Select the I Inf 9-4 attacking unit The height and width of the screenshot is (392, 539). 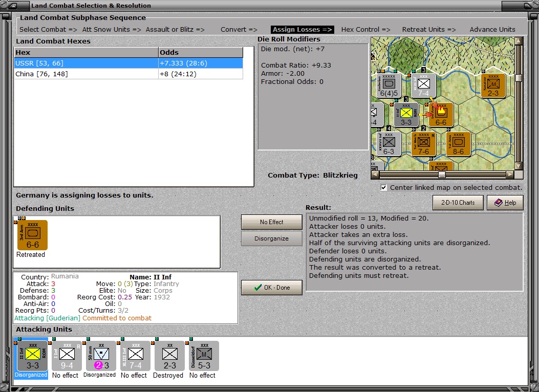(x=67, y=356)
